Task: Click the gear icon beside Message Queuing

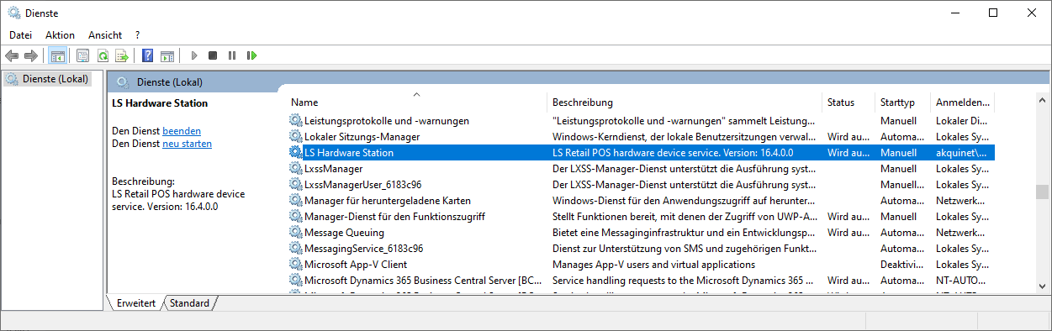Action: [x=295, y=233]
